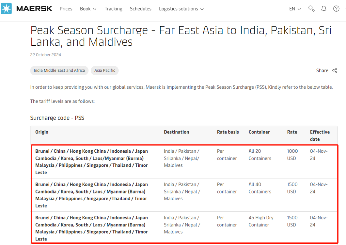Screen dimensions: 346x245
Task: Select the India Middle East and Africa tag
Action: (x=59, y=70)
